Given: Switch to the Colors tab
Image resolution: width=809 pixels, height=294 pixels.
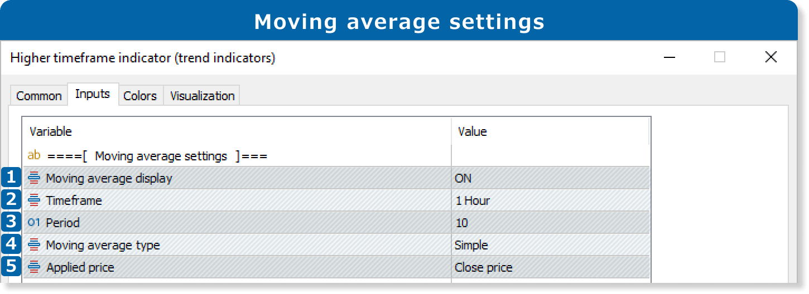Looking at the screenshot, I should click(x=139, y=96).
